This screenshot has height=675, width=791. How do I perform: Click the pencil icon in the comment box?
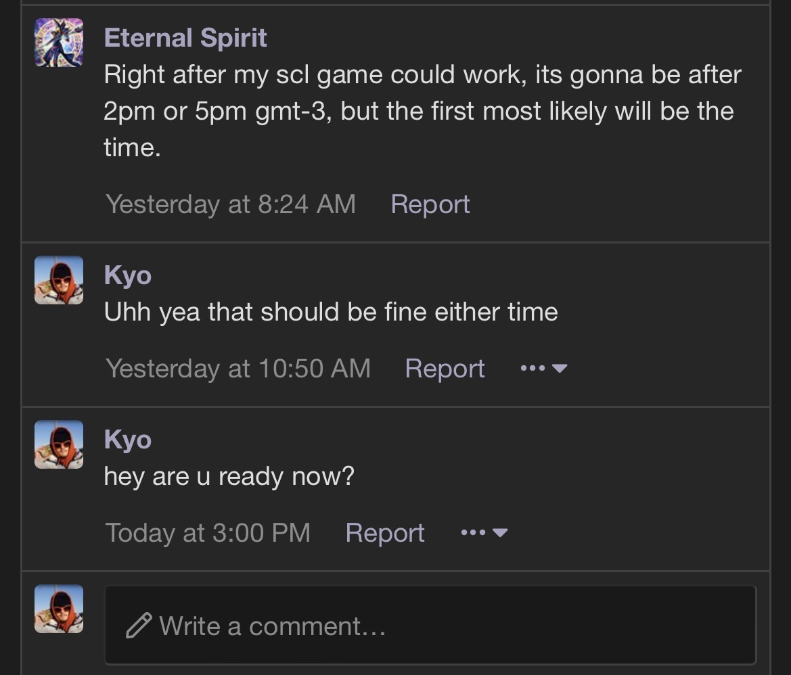pyautogui.click(x=139, y=626)
